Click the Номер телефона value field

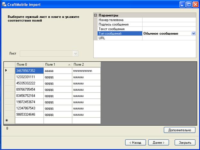coord(169,20)
